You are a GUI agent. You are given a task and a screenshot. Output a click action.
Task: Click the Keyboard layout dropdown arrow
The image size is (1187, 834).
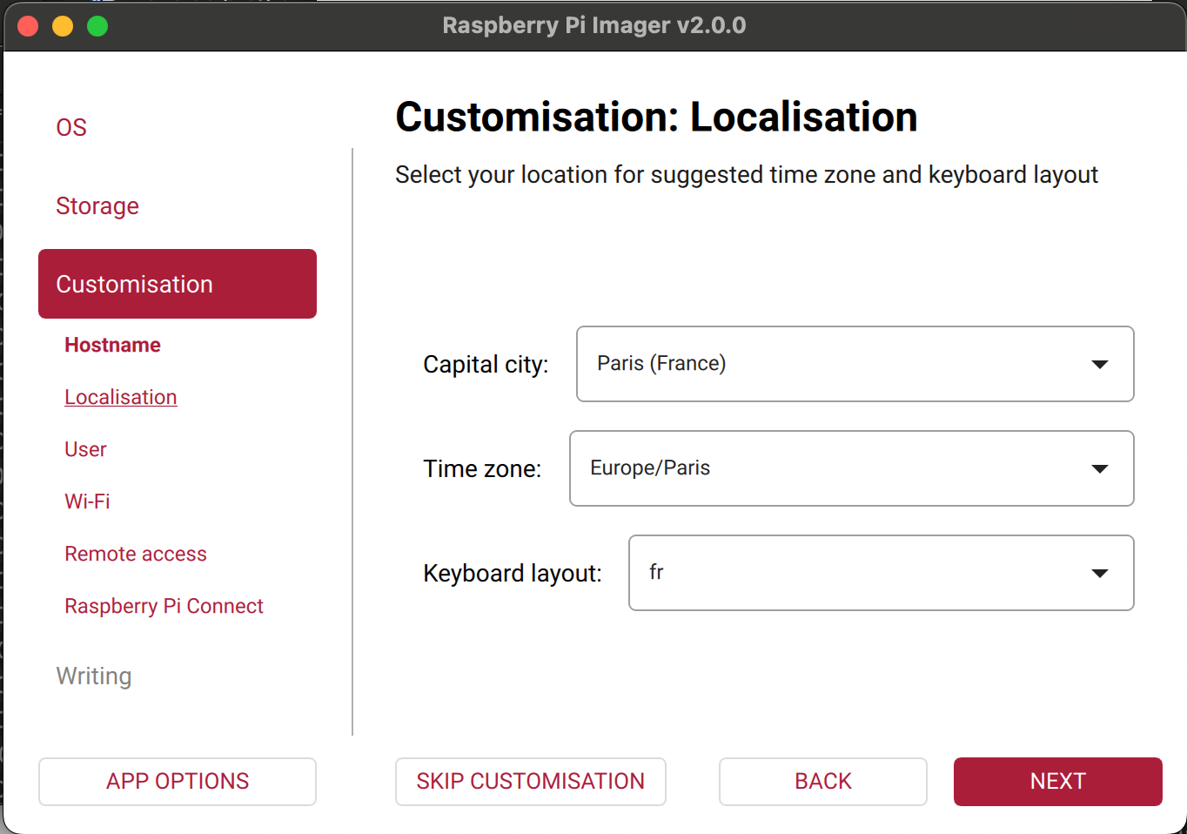[x=1100, y=573]
